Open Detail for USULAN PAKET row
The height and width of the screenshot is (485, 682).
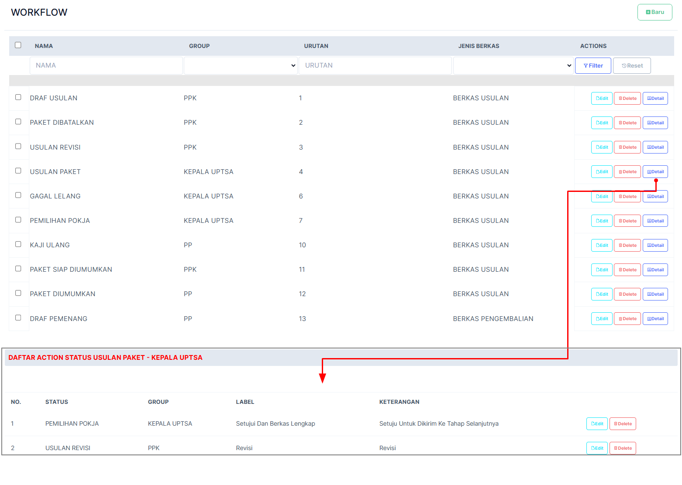655,172
